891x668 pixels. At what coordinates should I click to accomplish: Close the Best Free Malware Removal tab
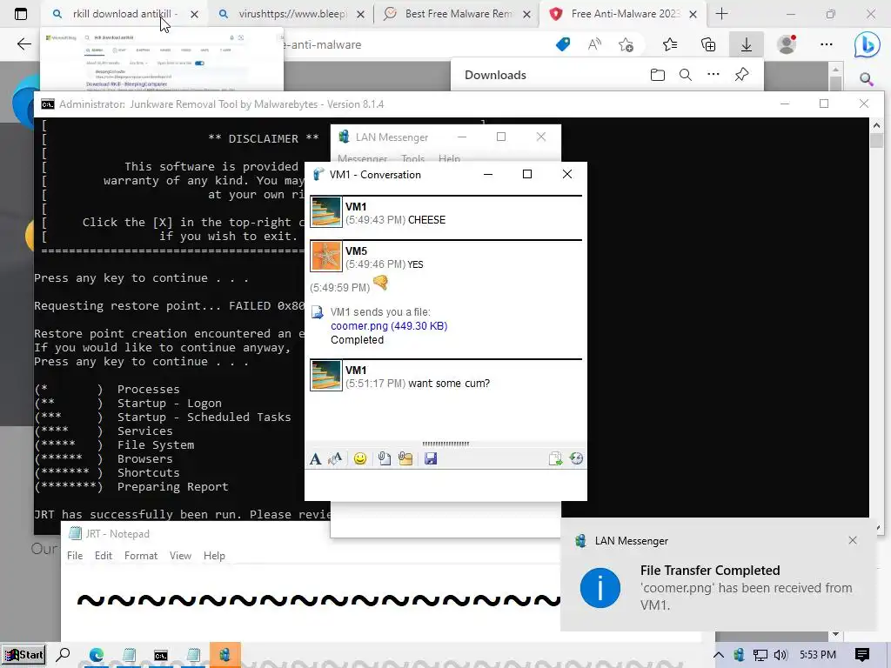coord(526,14)
